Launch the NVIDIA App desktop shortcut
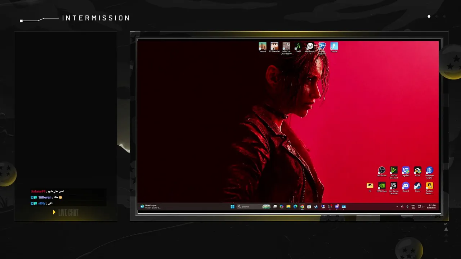Image resolution: width=461 pixels, height=259 pixels. tap(382, 187)
